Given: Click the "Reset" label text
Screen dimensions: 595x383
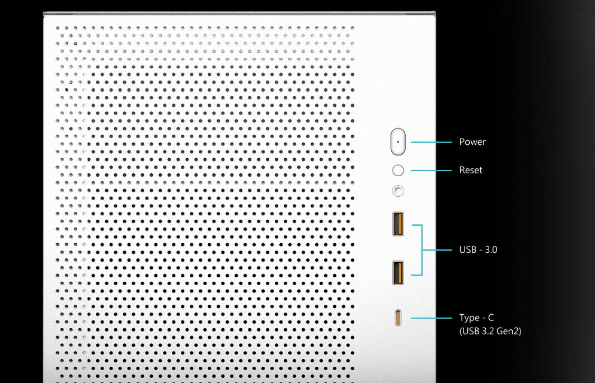Looking at the screenshot, I should click(470, 170).
